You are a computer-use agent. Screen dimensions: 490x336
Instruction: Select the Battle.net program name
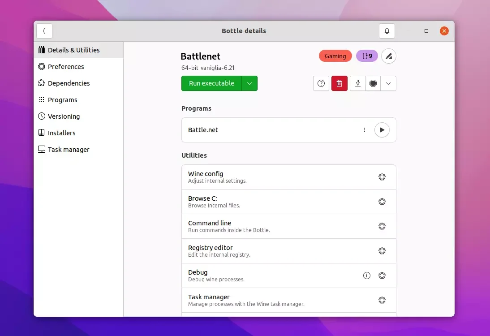(x=203, y=130)
